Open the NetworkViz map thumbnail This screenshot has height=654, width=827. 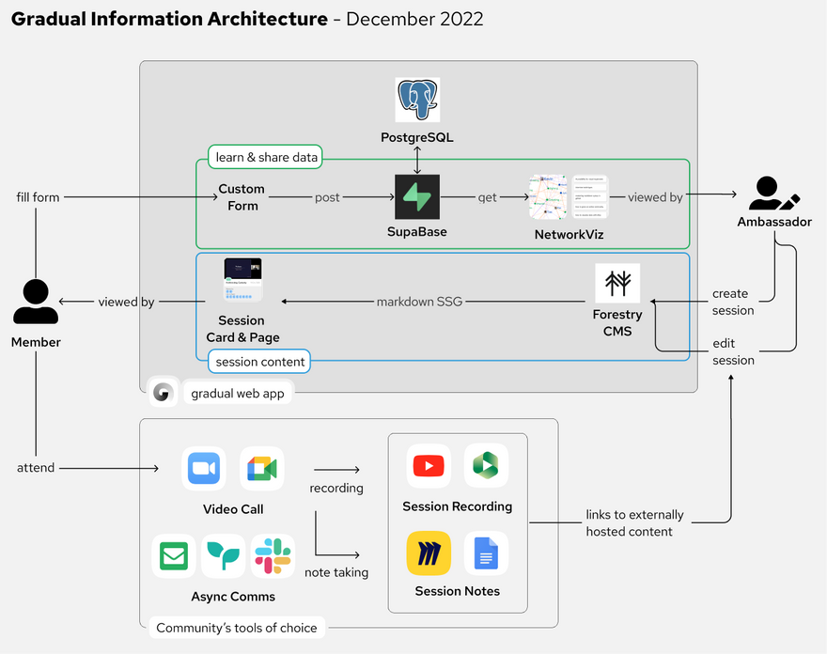click(549, 196)
